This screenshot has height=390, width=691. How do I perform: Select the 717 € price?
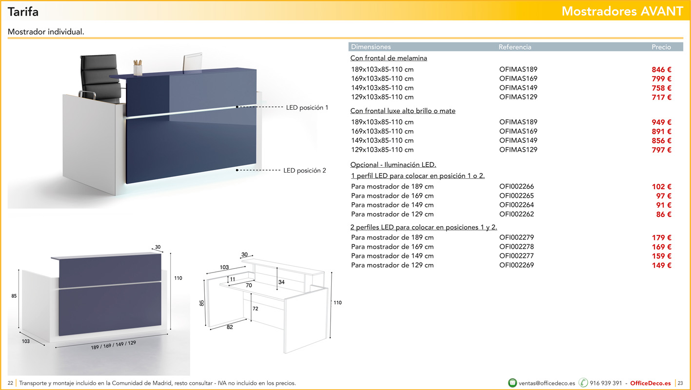pyautogui.click(x=662, y=97)
